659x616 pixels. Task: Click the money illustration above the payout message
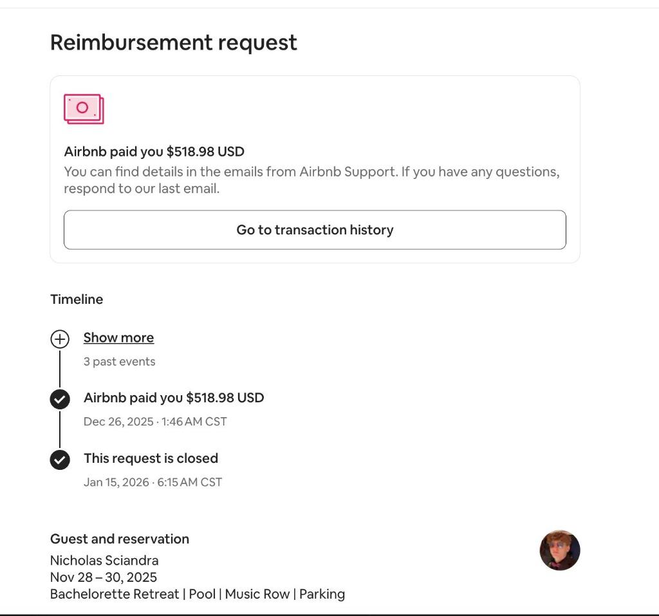82,107
